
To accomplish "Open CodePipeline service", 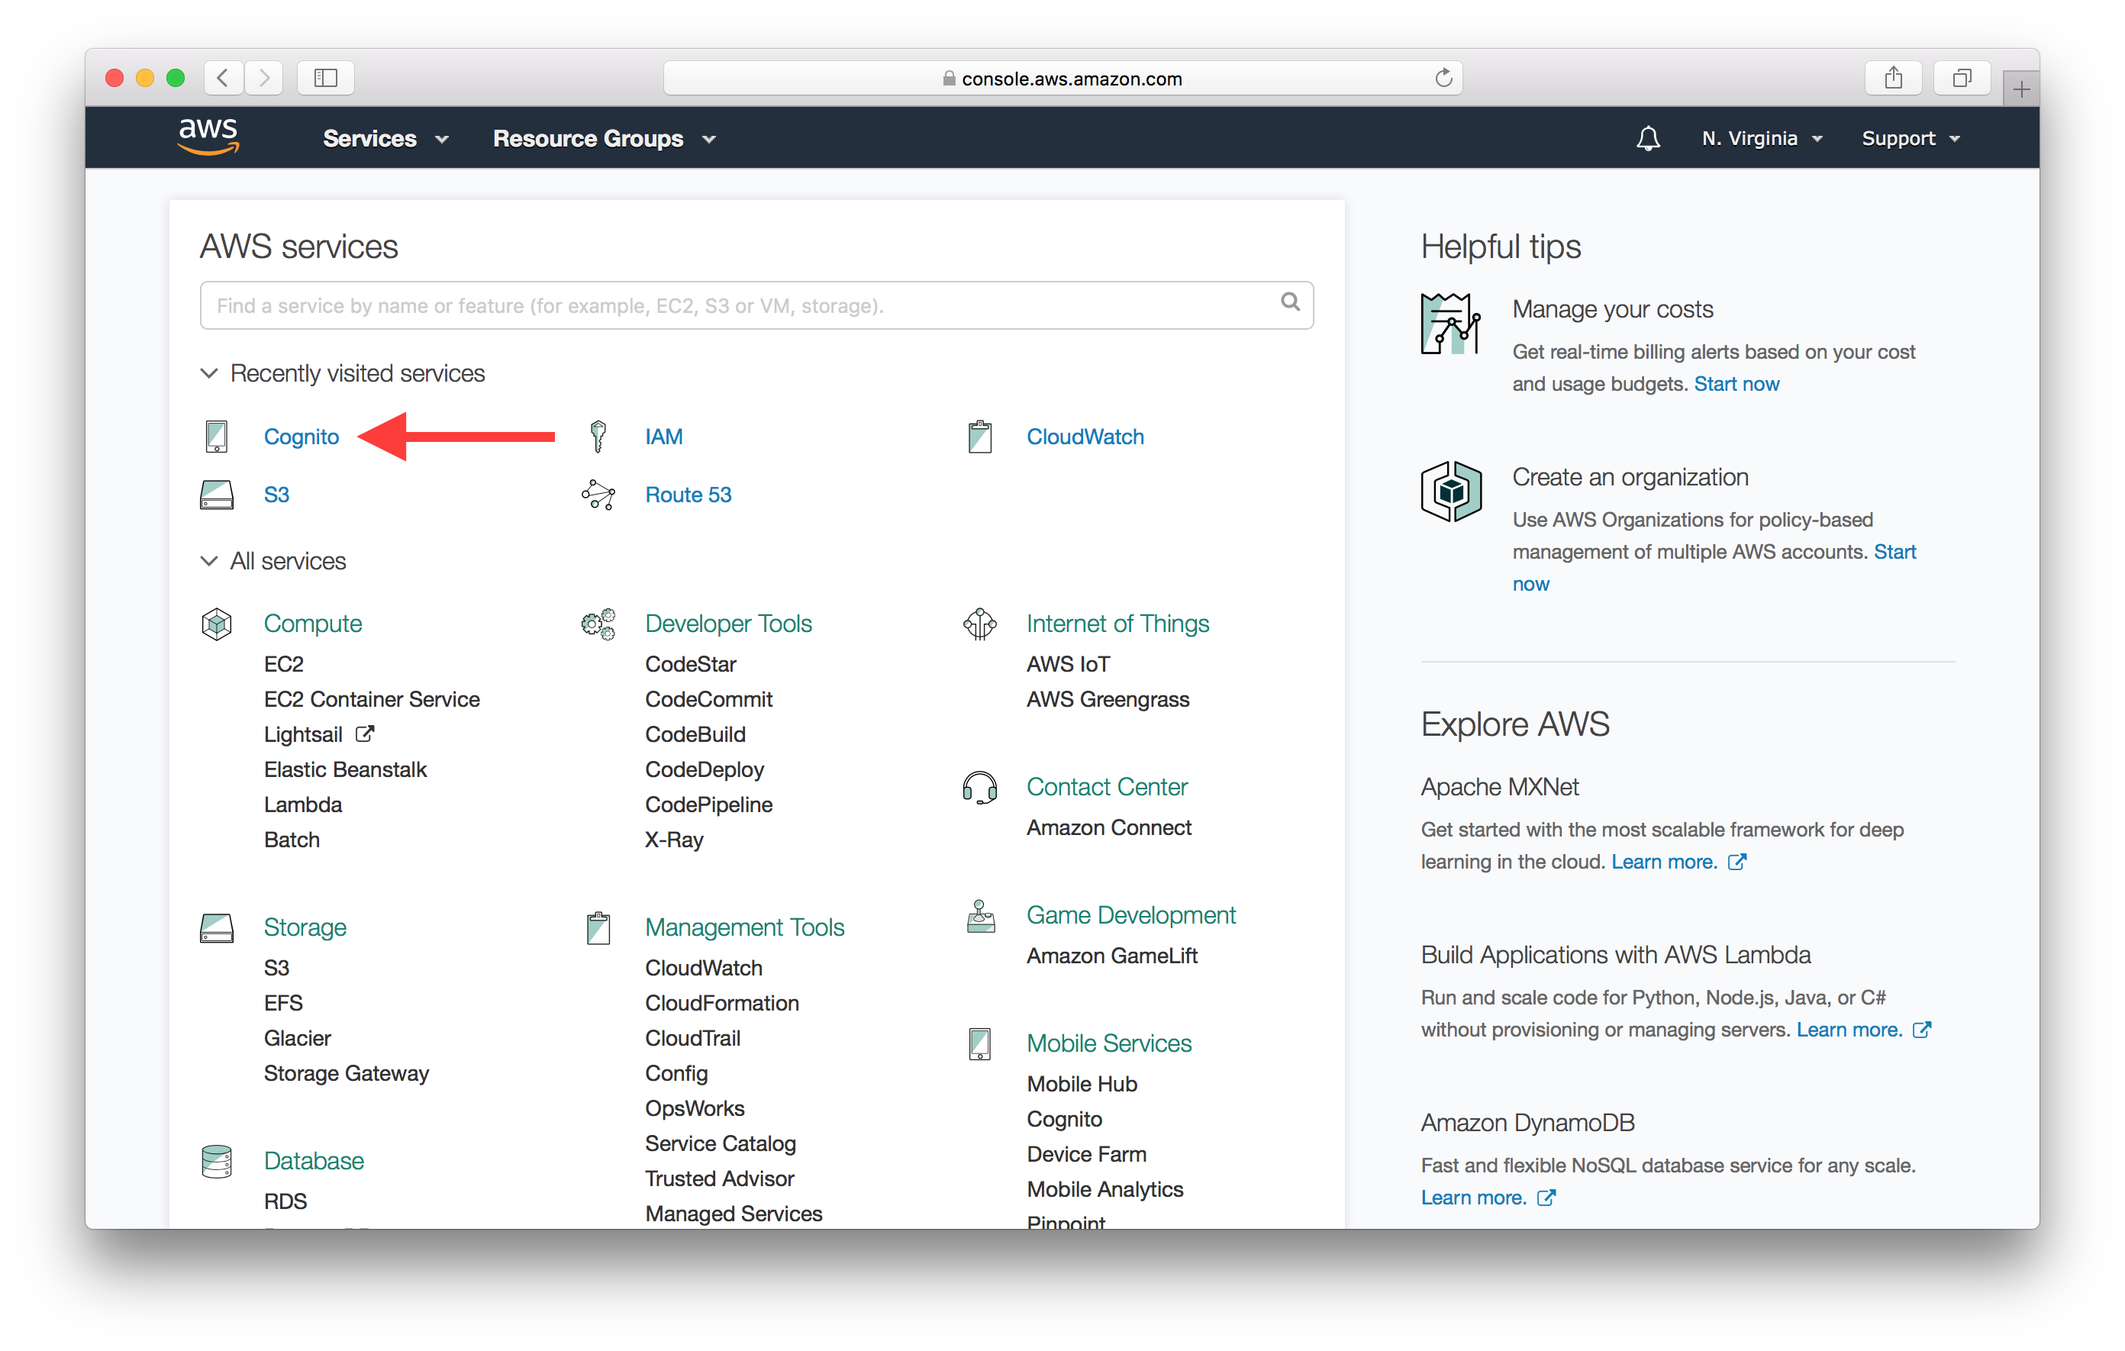I will [x=708, y=804].
